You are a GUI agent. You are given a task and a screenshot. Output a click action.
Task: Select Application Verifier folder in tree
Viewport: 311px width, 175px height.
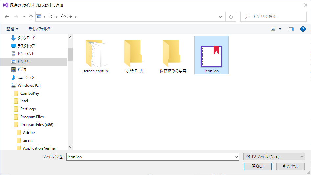[x=39, y=148]
